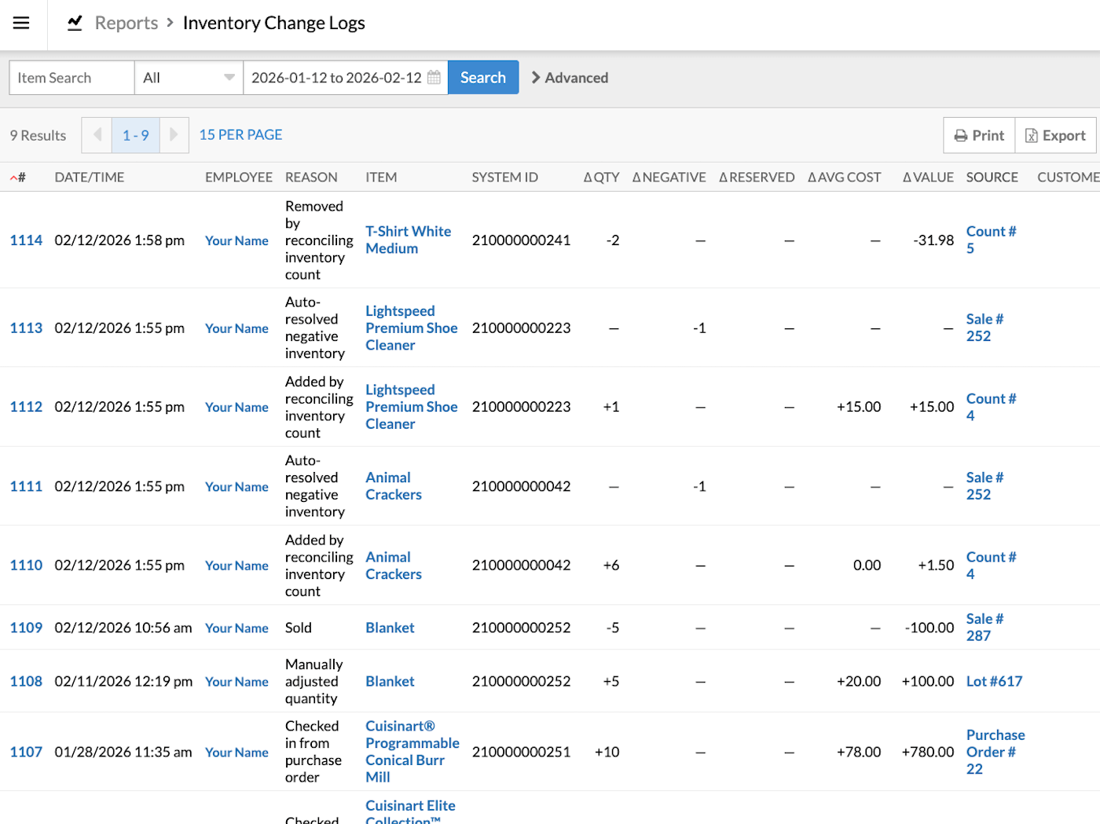Sort by Δ NEGATIVE column
This screenshot has height=824, width=1100.
669,178
